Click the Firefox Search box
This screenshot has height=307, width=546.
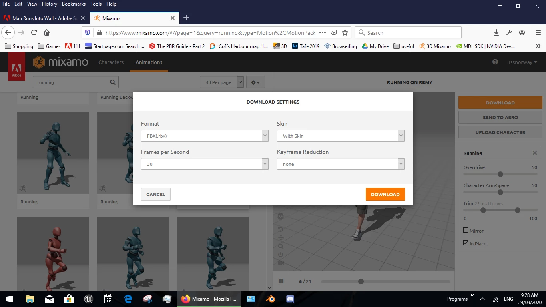point(408,32)
